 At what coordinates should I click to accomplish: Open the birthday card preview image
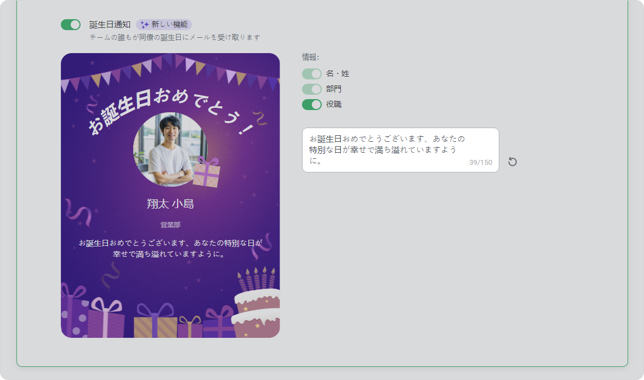[x=170, y=195]
